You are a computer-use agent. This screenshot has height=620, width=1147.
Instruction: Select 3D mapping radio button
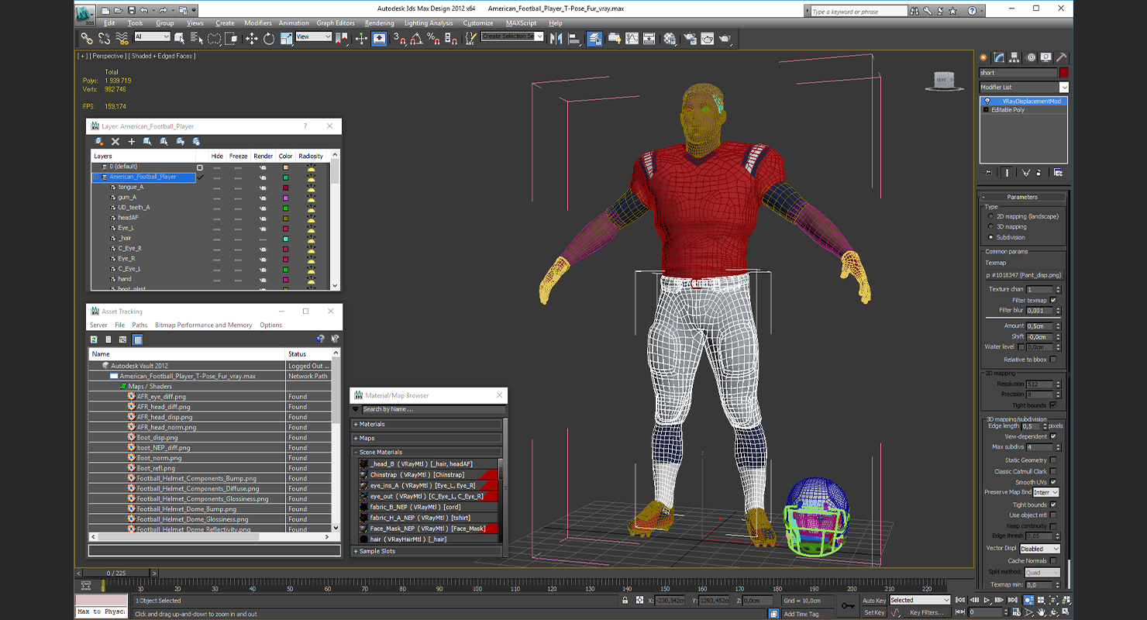[990, 227]
